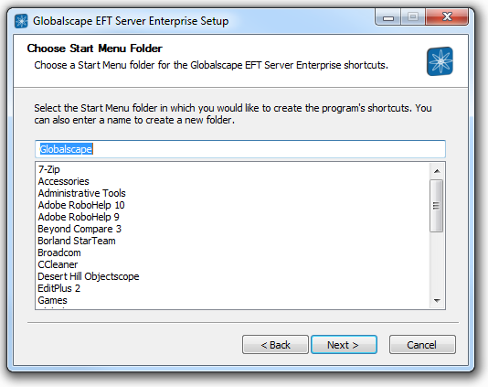The image size is (488, 387).
Task: Go back with the < Back button
Action: click(x=275, y=345)
